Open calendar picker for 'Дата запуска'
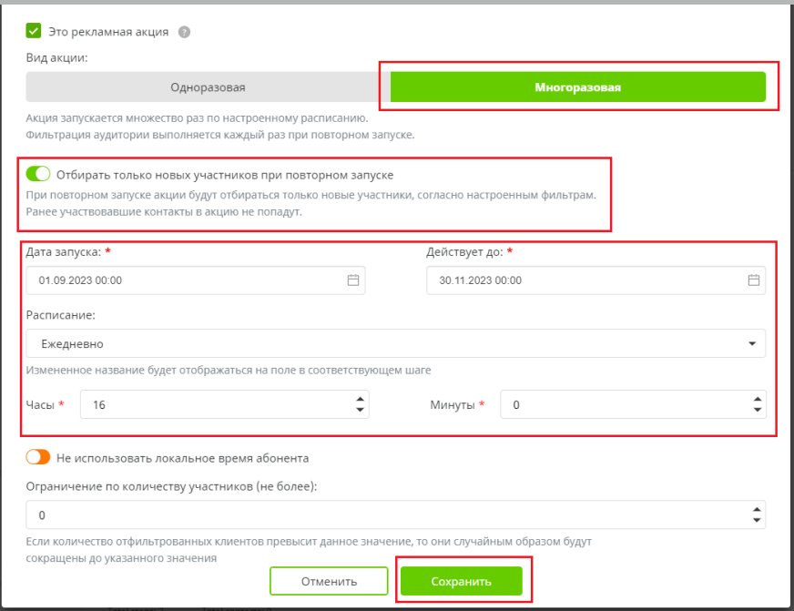The image size is (794, 611). coord(353,280)
